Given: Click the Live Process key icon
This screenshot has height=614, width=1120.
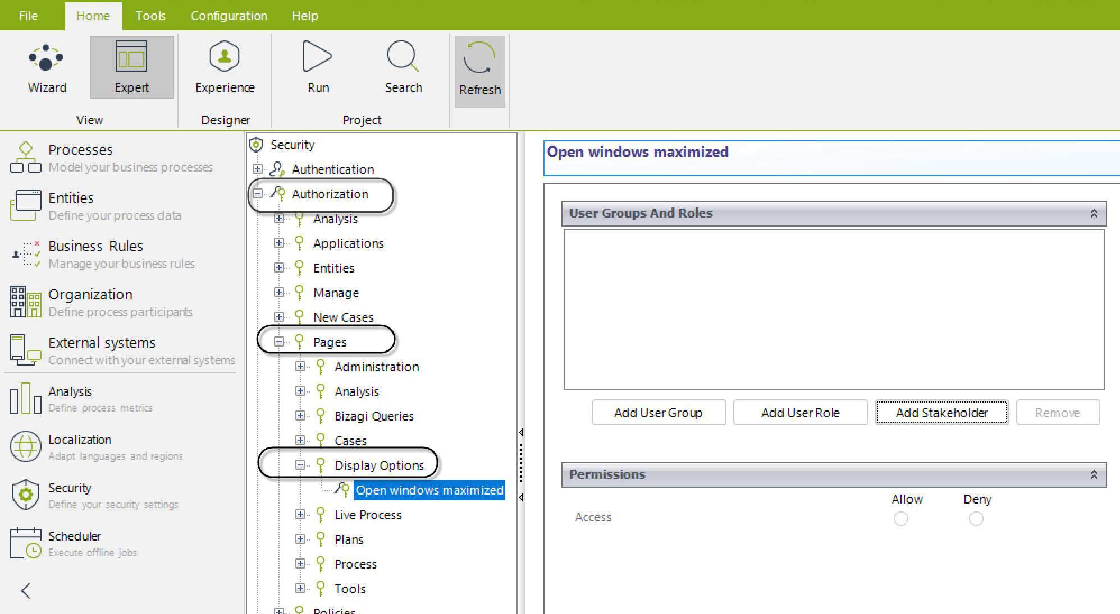Looking at the screenshot, I should (x=321, y=514).
